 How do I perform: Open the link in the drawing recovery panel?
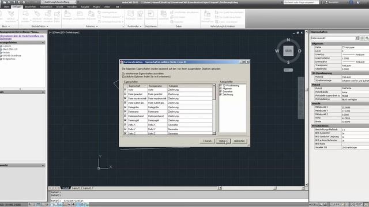22,37
